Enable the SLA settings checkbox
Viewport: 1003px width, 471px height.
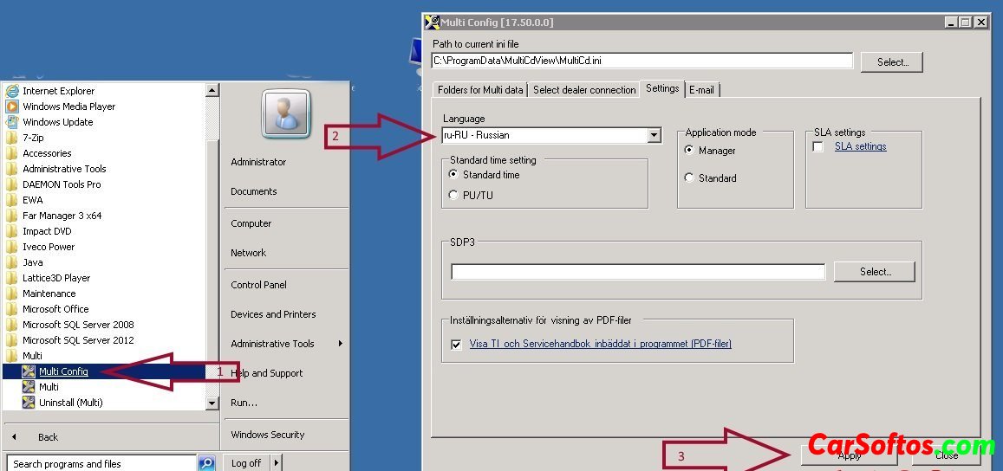817,147
